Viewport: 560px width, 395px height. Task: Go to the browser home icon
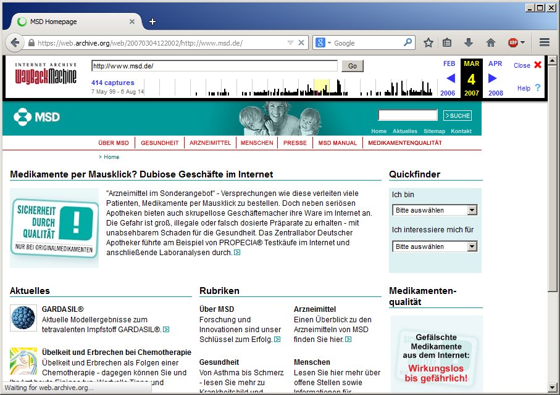coord(491,43)
